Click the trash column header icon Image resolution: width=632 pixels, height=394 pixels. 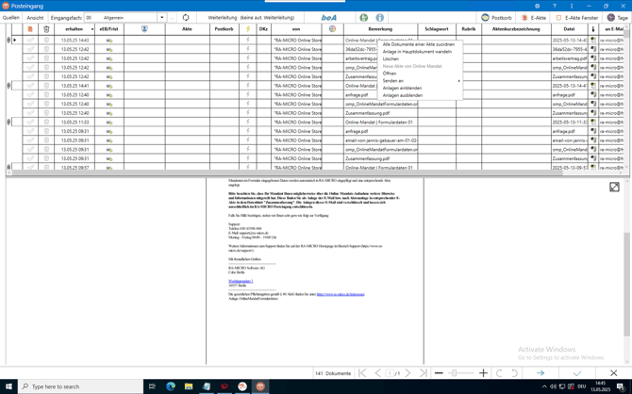(46, 29)
